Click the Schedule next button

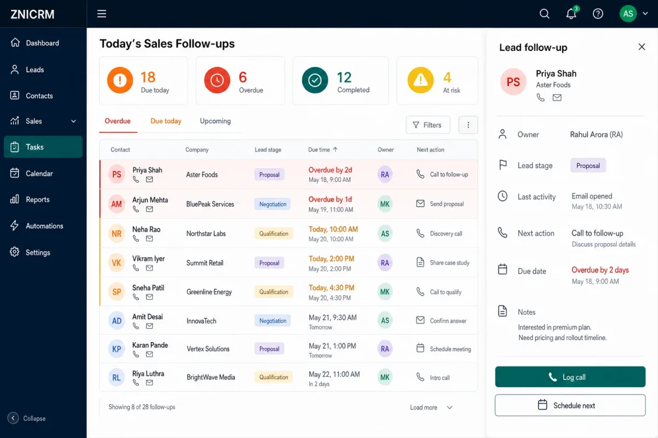(x=570, y=405)
